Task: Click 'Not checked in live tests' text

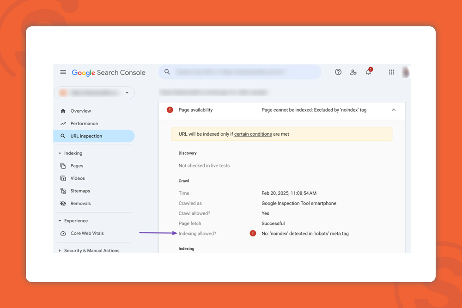Action: coord(204,165)
